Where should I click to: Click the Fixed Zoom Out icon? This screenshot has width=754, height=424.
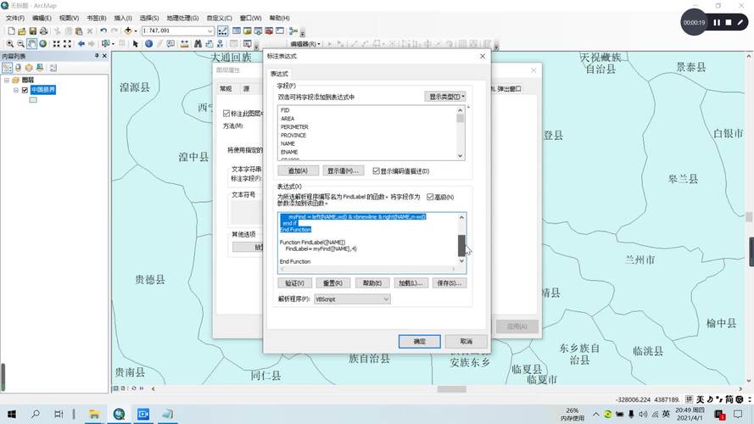(67, 44)
